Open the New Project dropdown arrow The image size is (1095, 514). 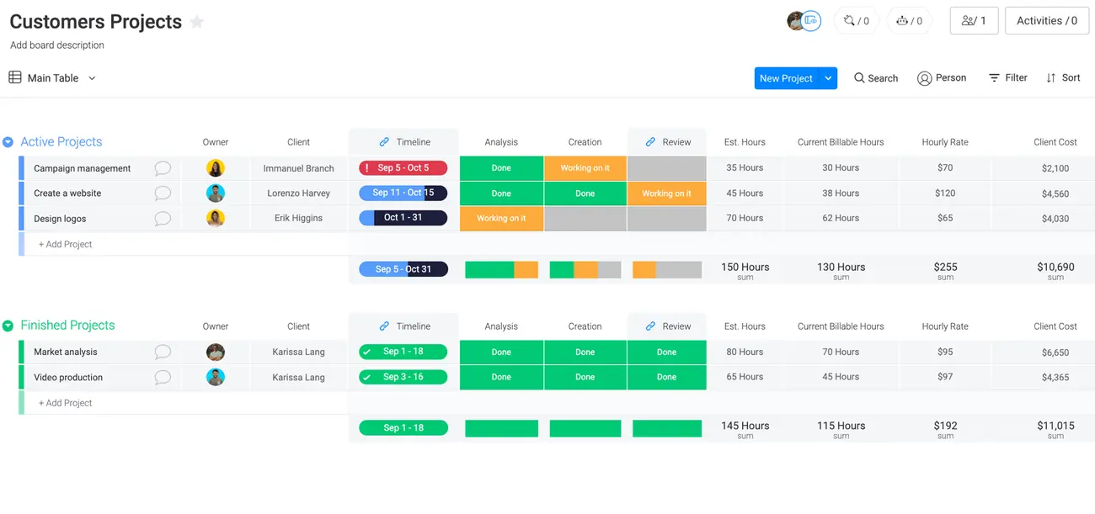pos(829,78)
